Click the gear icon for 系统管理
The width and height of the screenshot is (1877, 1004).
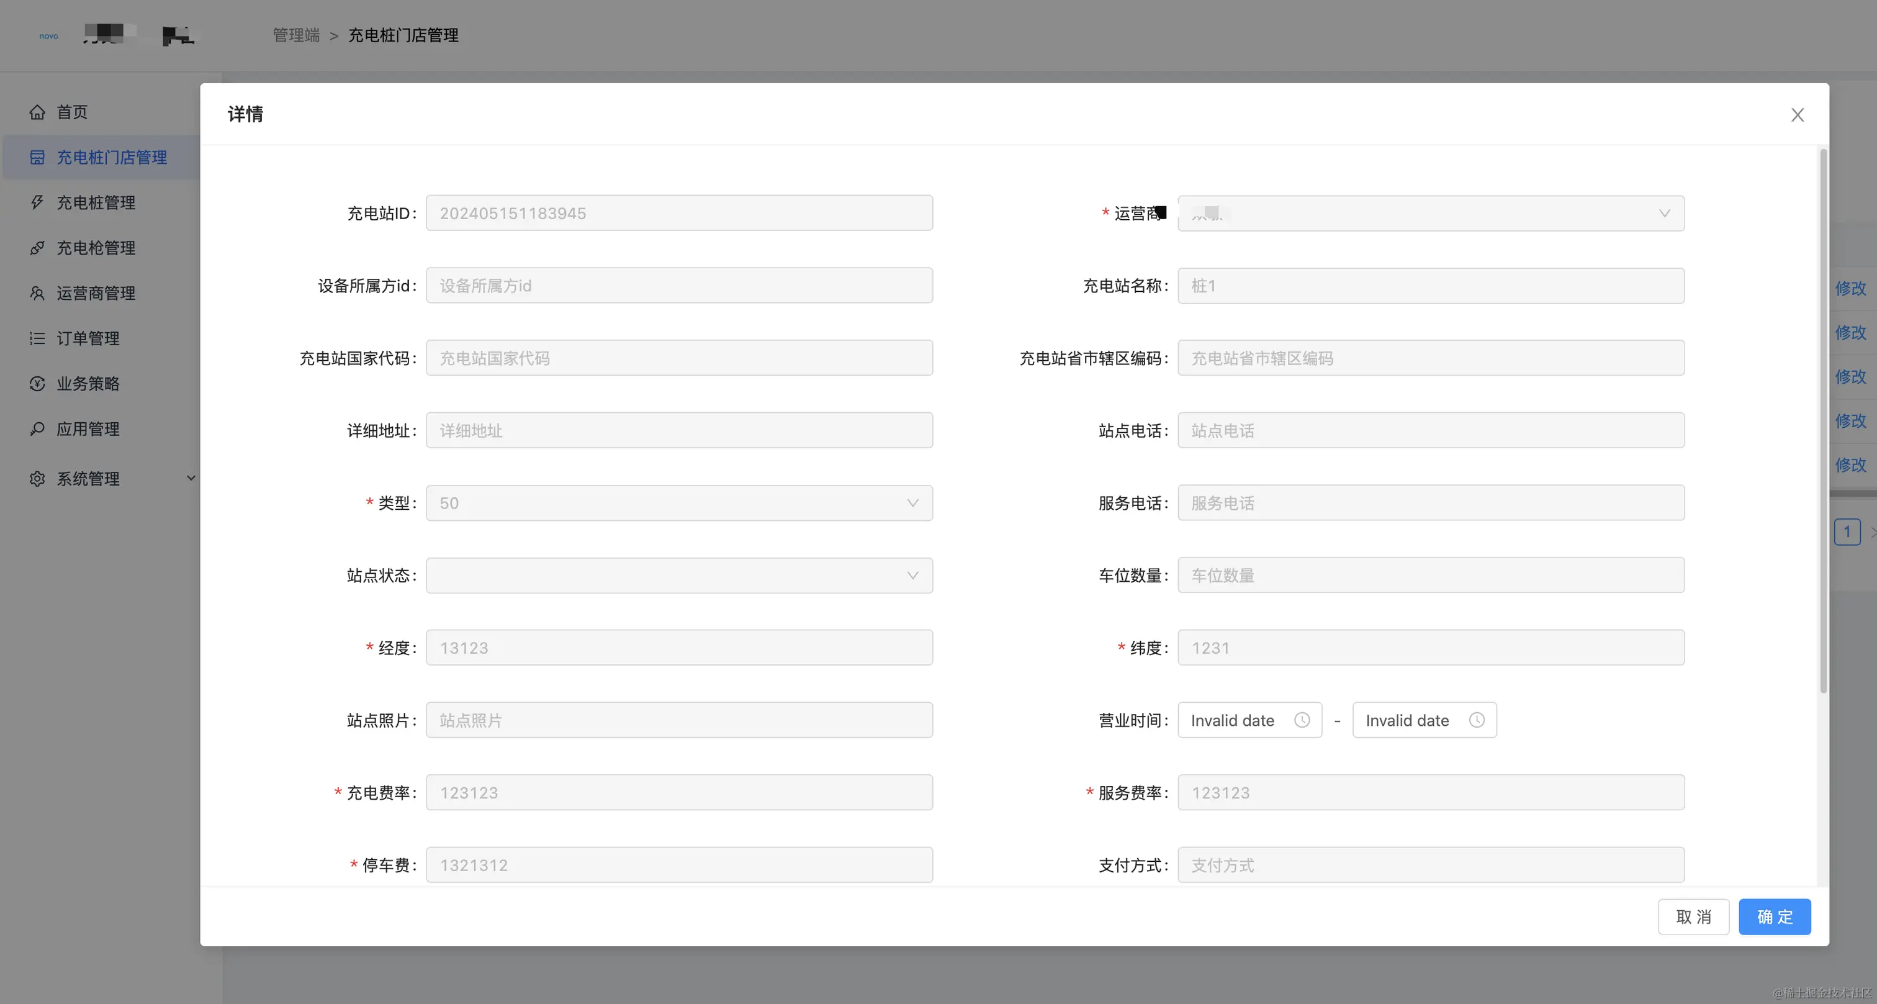point(37,479)
